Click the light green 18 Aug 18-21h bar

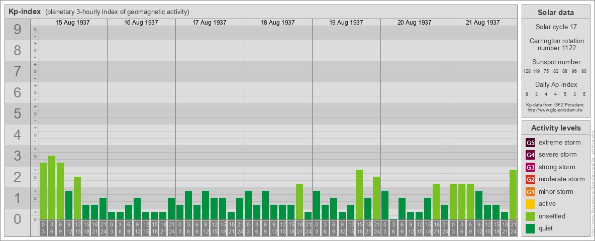[x=300, y=201]
